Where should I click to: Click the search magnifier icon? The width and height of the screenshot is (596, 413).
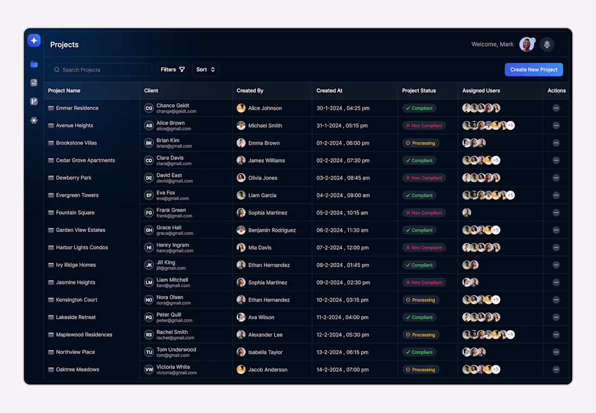click(x=57, y=69)
